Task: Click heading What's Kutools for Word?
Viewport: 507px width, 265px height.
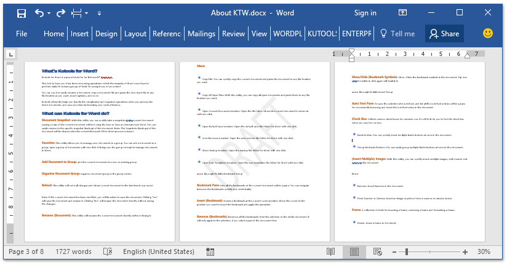Action: tap(70, 71)
